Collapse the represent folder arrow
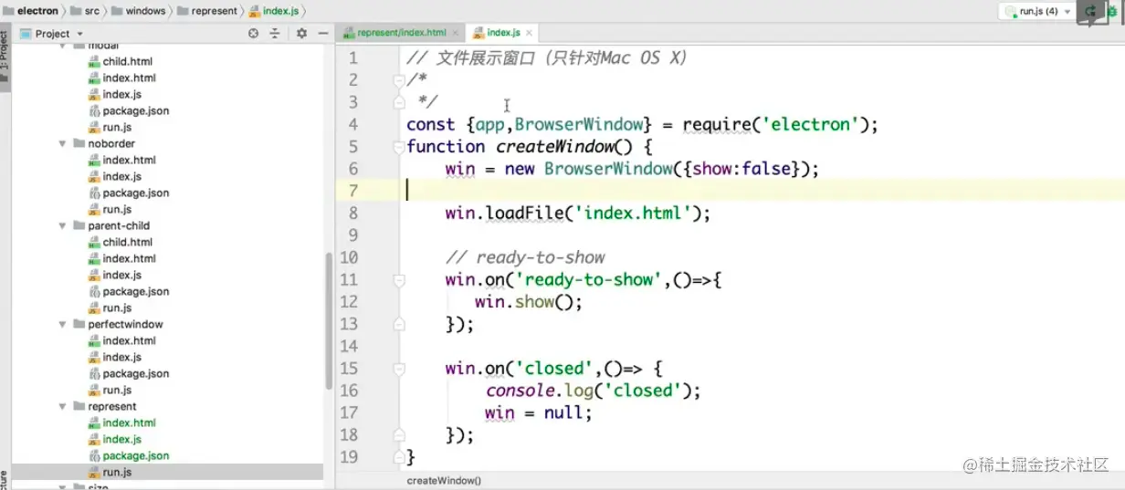The width and height of the screenshot is (1125, 490). pyautogui.click(x=63, y=407)
